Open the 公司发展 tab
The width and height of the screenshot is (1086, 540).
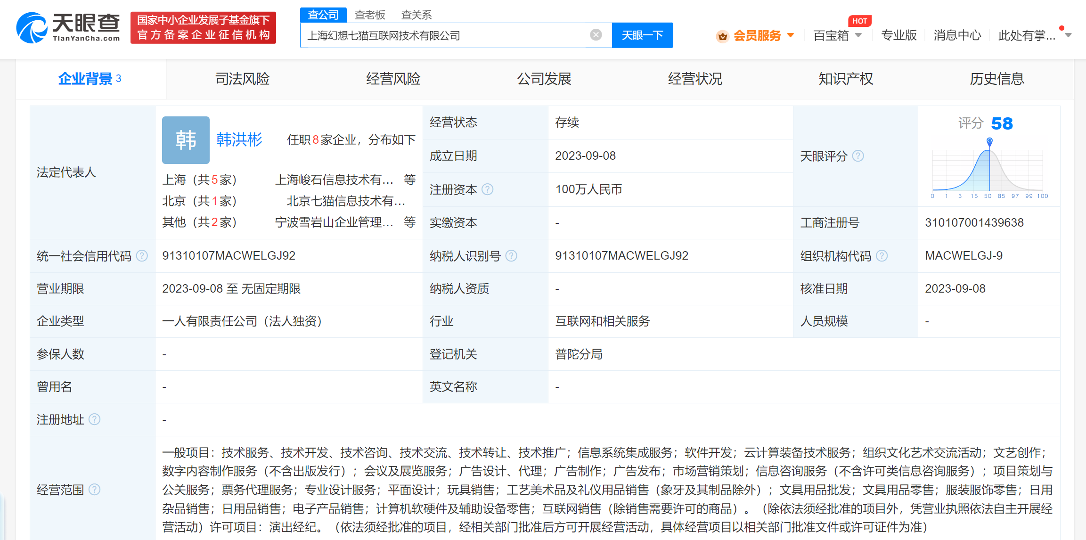click(x=544, y=79)
